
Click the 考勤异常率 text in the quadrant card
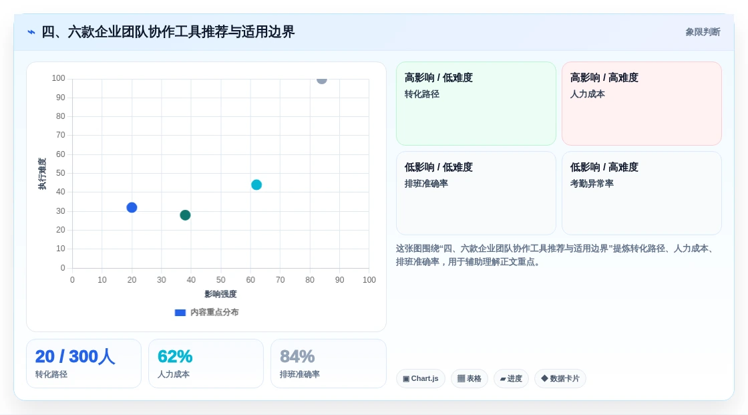tap(592, 183)
